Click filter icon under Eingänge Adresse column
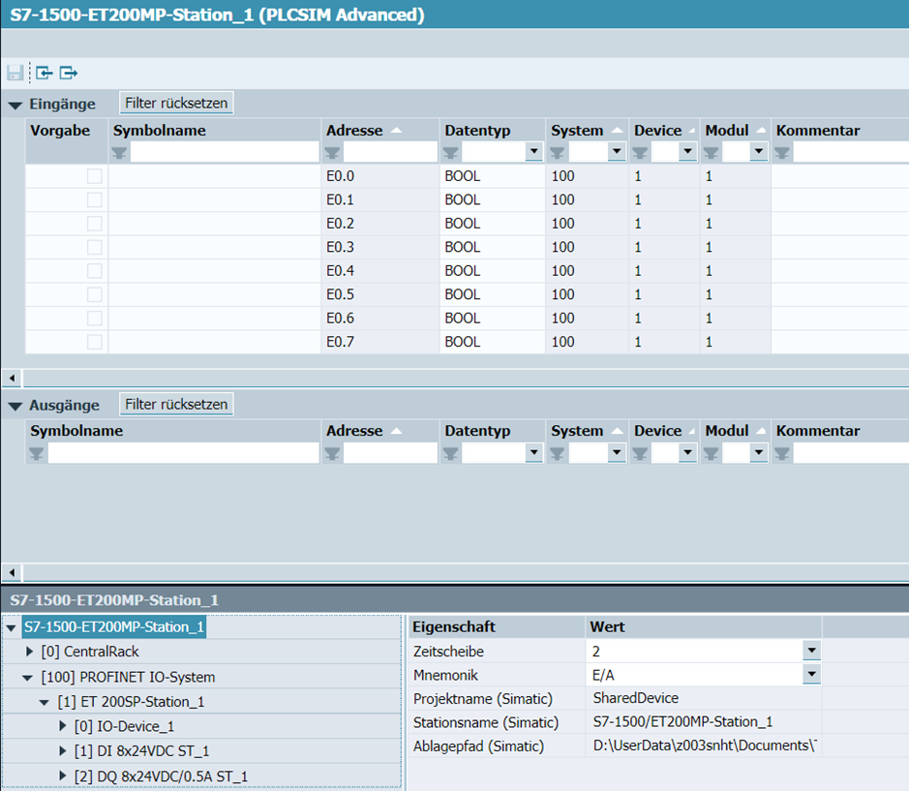909x791 pixels. [x=332, y=153]
